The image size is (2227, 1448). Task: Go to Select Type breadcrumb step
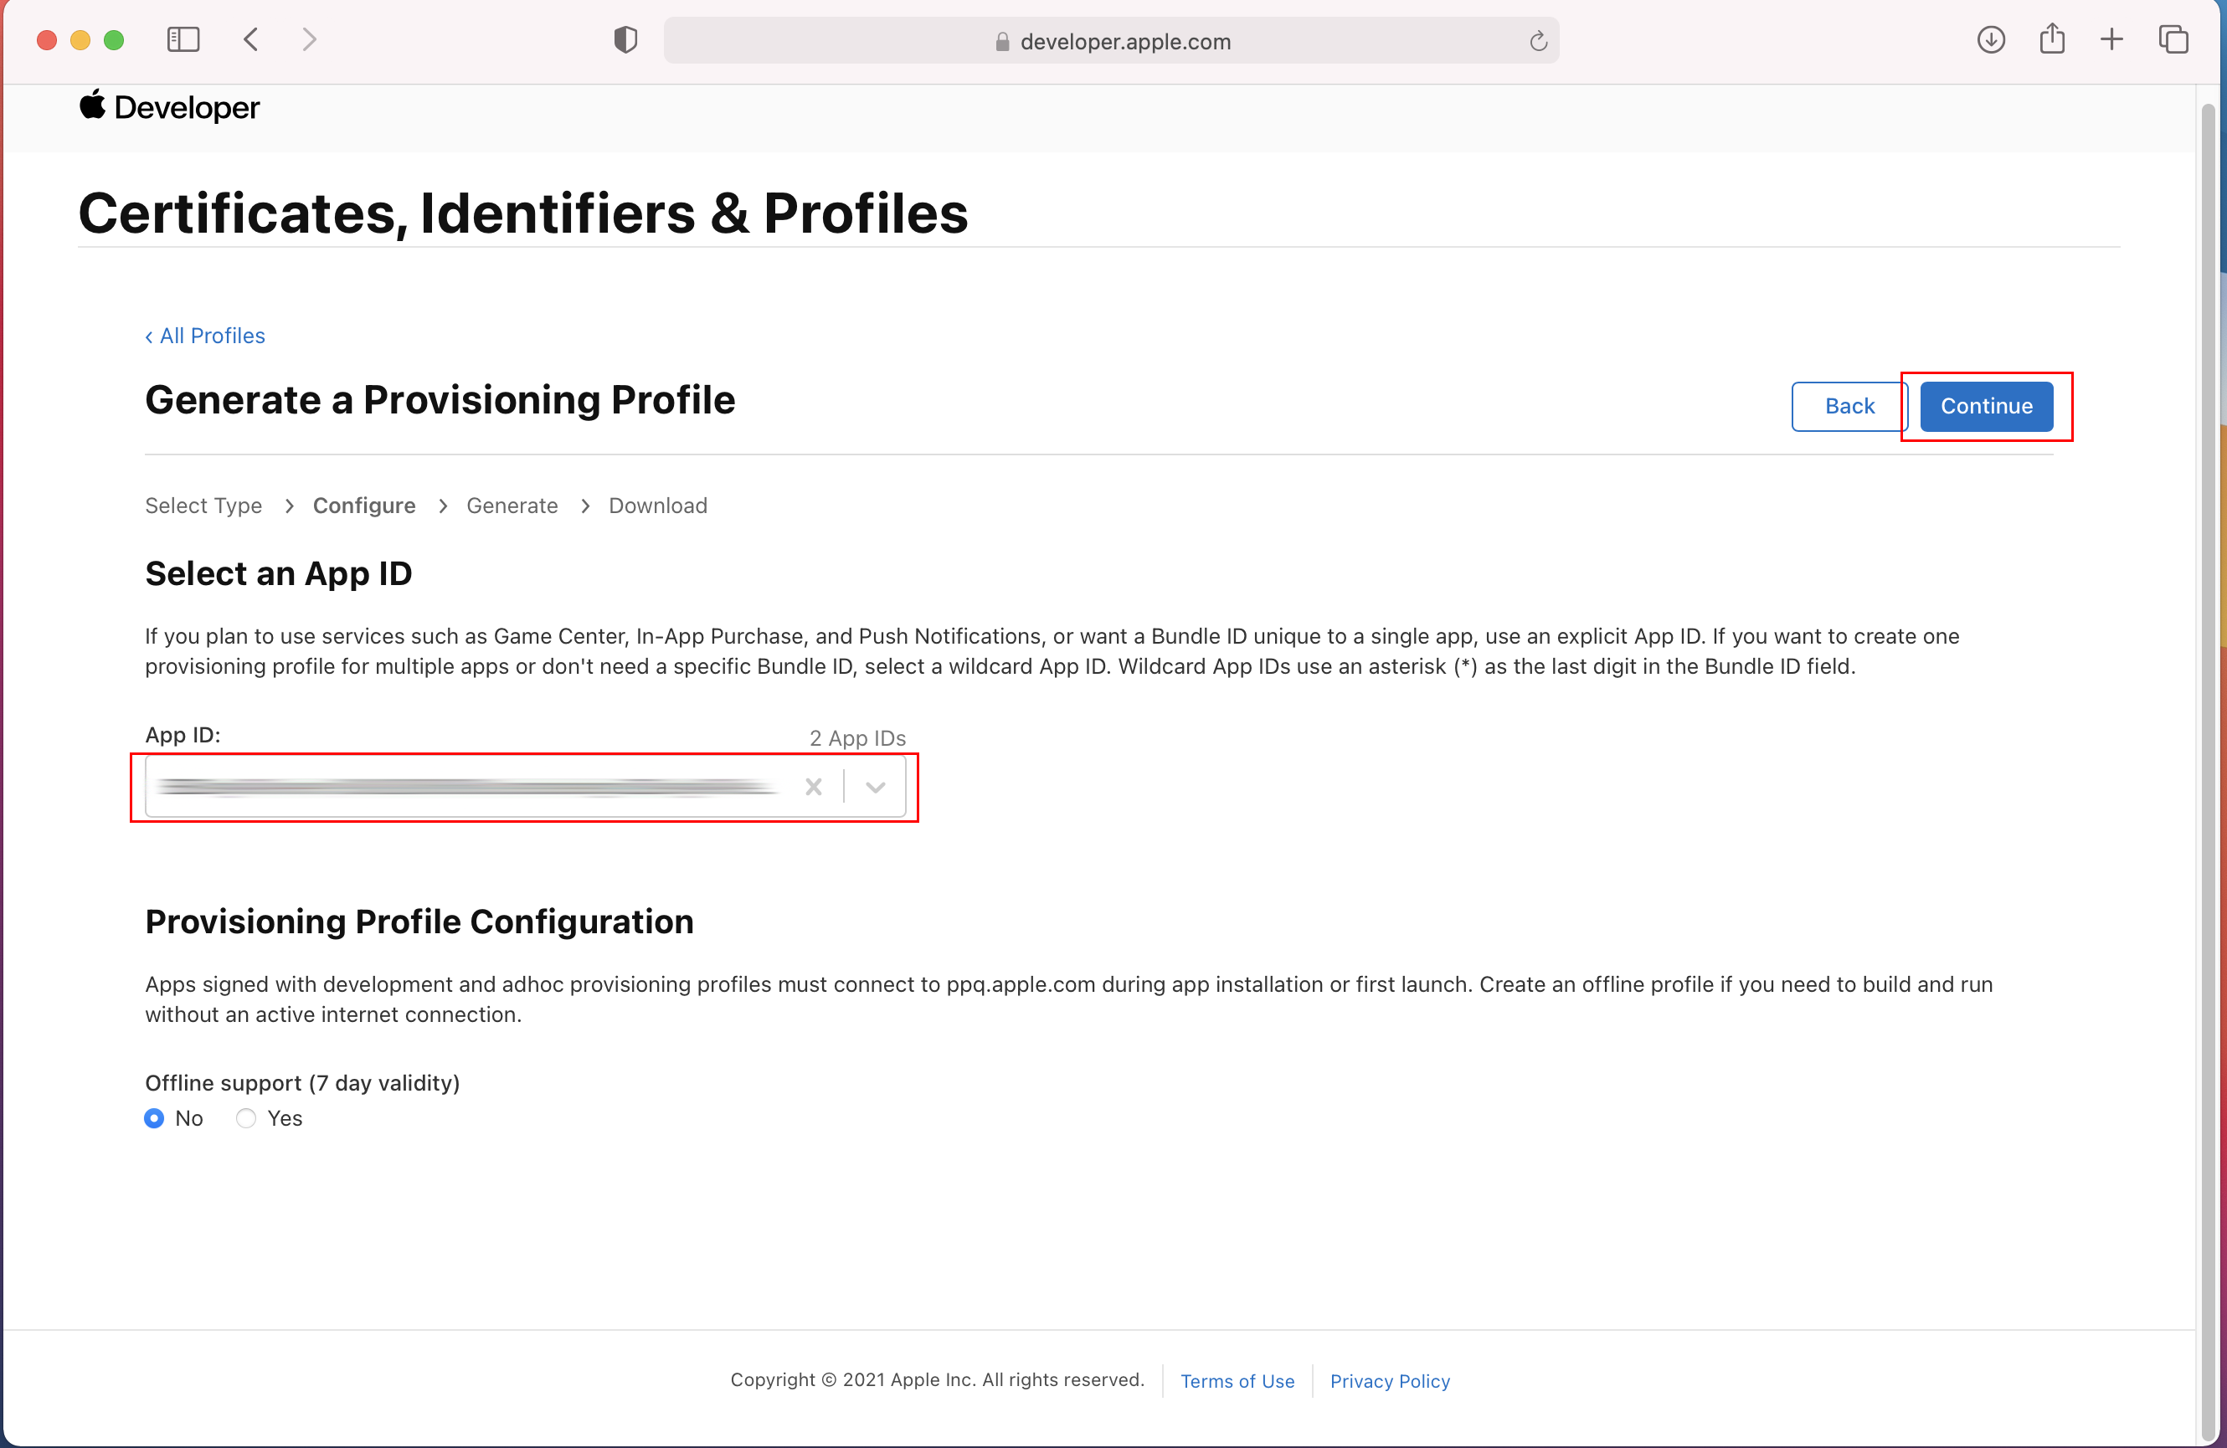[x=203, y=505]
